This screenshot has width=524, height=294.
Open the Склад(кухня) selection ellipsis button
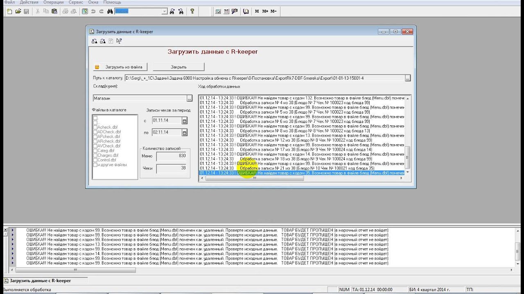coord(189,98)
